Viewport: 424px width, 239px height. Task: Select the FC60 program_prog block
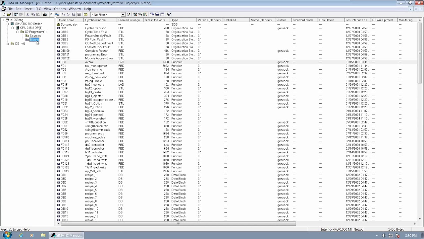tap(237, 133)
